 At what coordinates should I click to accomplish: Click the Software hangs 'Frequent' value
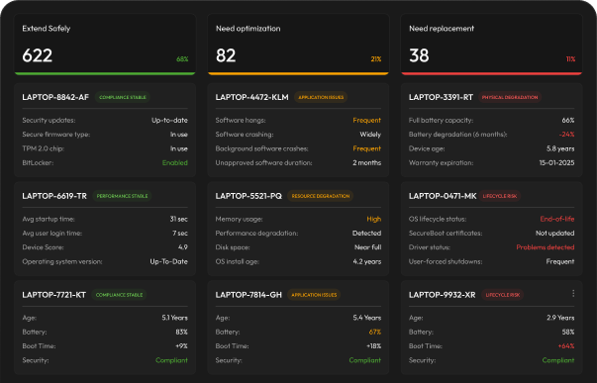(x=366, y=121)
